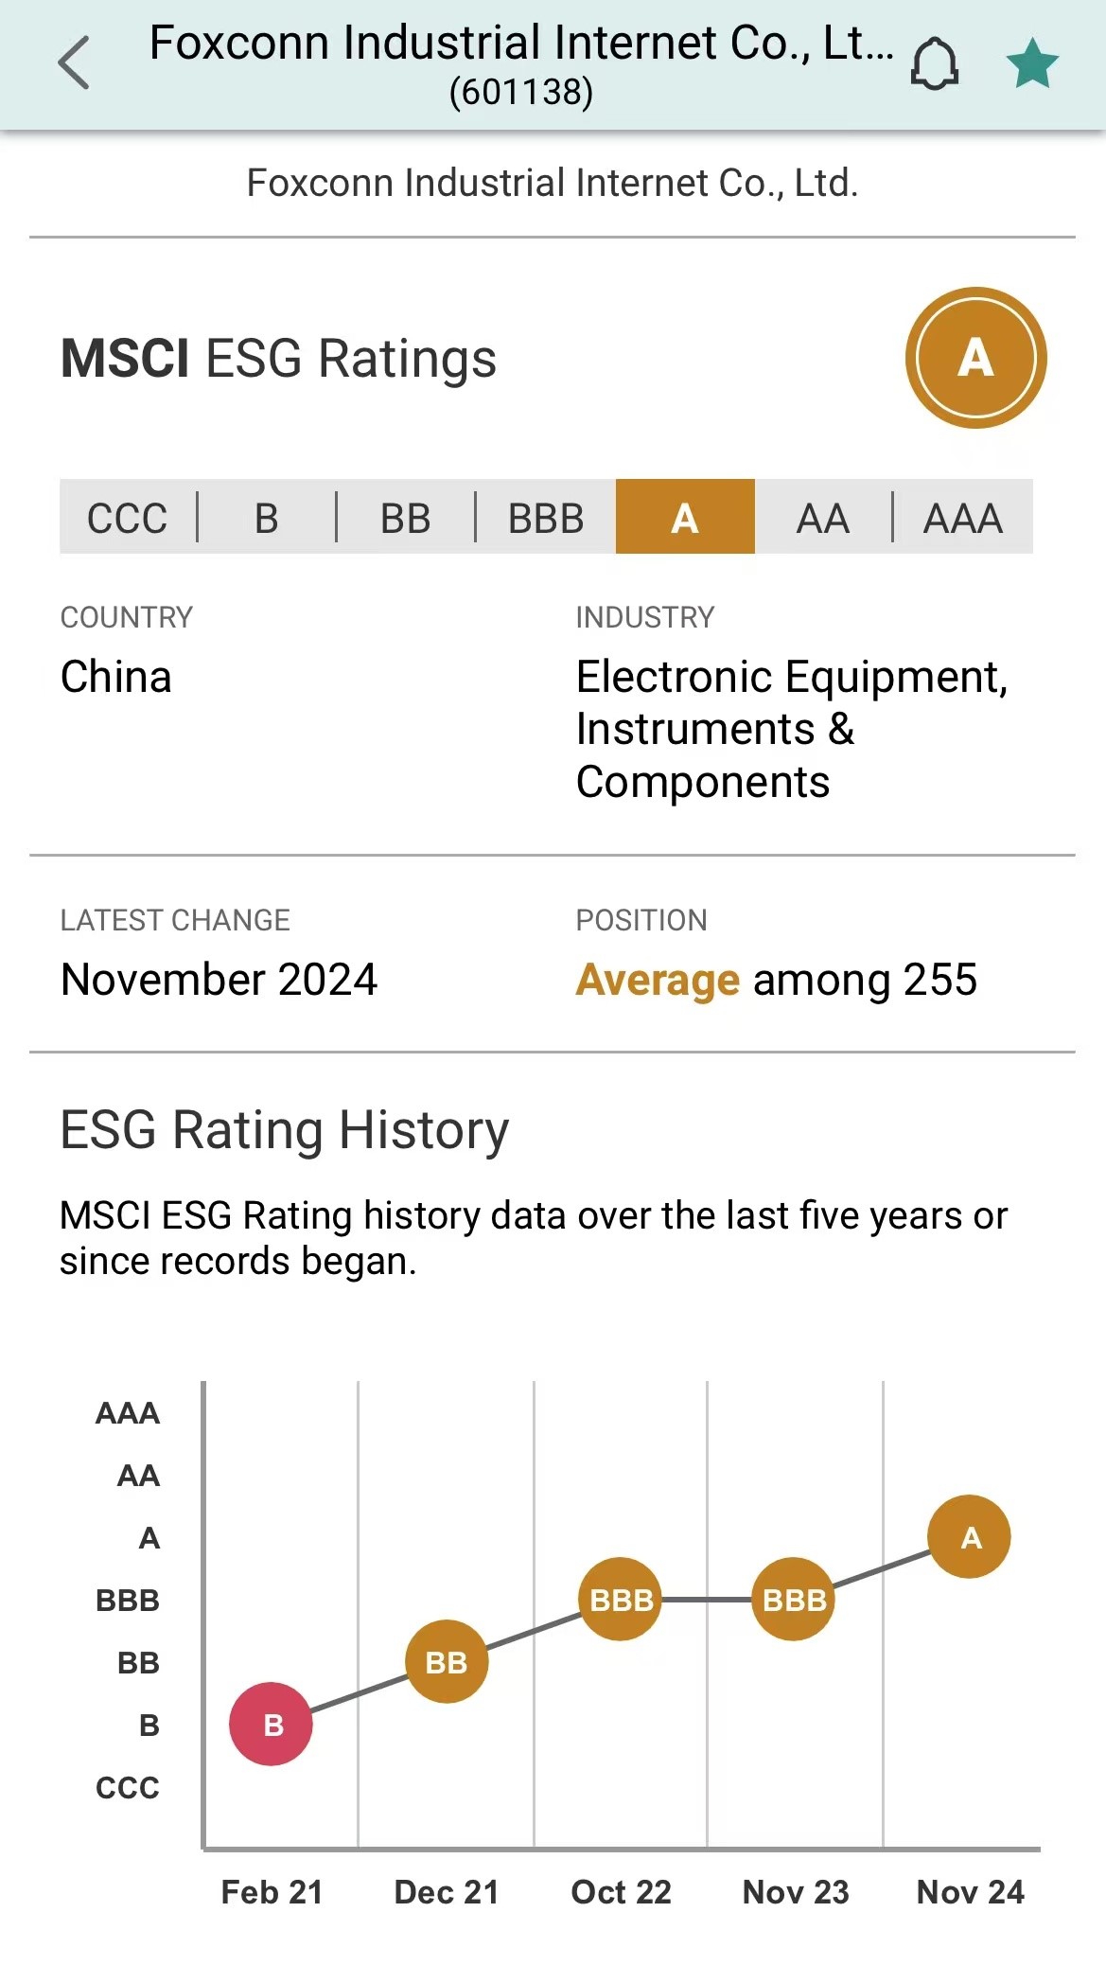
Task: Tap the highlighted A rating segment
Action: 685,517
